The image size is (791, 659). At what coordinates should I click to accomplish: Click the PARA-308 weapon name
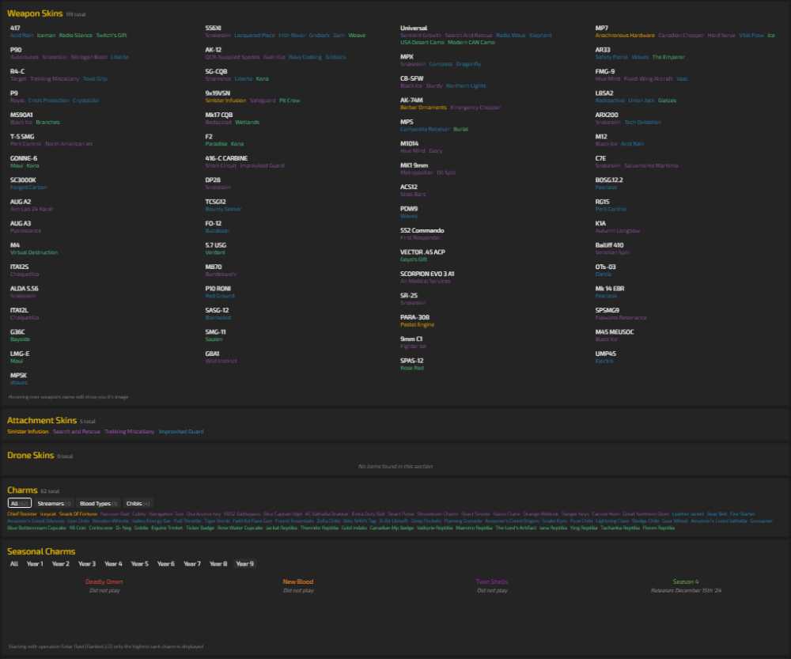414,317
